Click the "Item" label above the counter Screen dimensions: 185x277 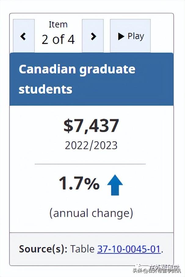[58, 24]
